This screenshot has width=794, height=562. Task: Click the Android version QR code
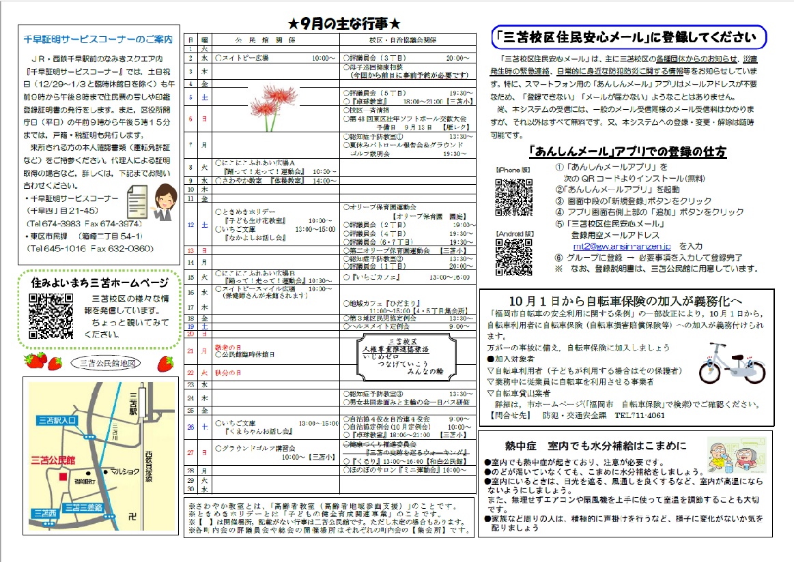click(513, 256)
